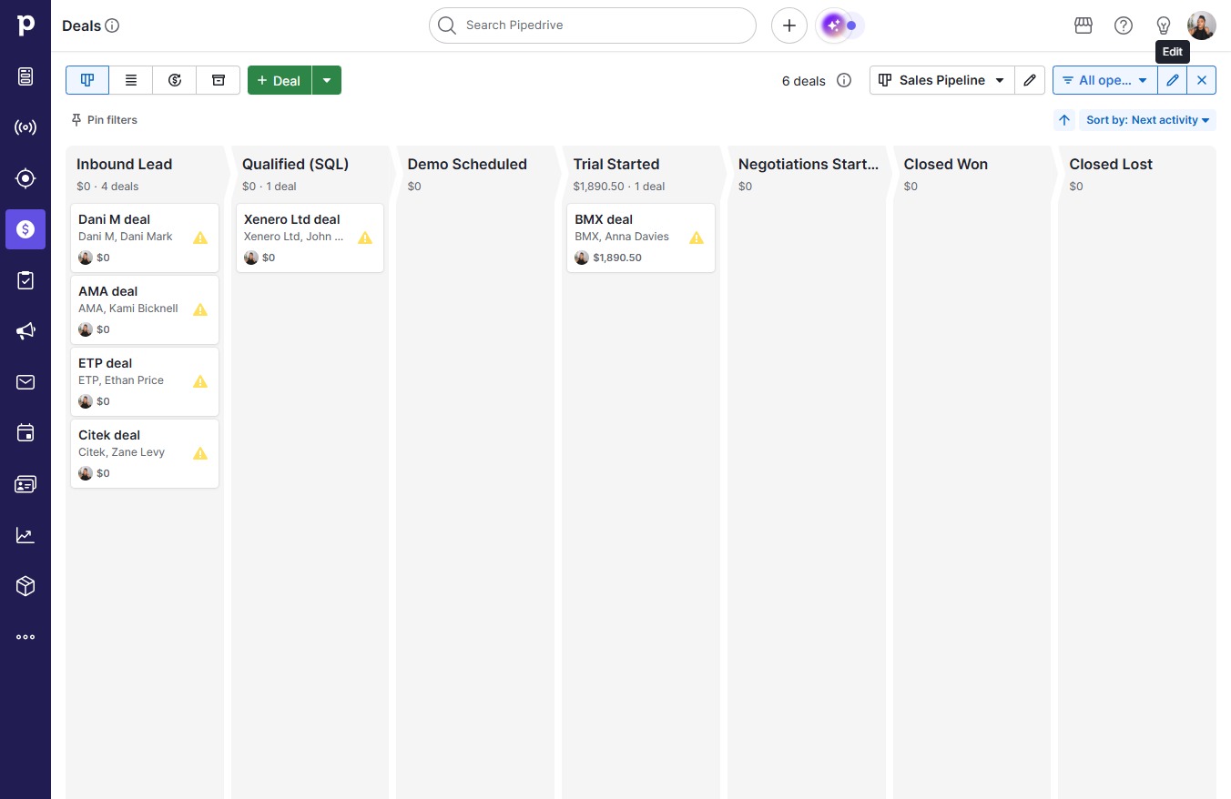Open the Xenero Ltd deal card
The image size is (1231, 799).
[310, 238]
